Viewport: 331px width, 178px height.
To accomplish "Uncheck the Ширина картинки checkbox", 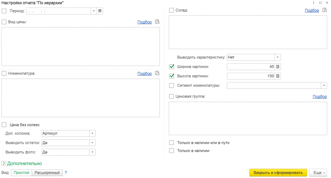I will click(172, 67).
